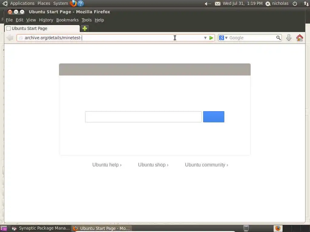Open the Places menu in top panel

pos(44,3)
